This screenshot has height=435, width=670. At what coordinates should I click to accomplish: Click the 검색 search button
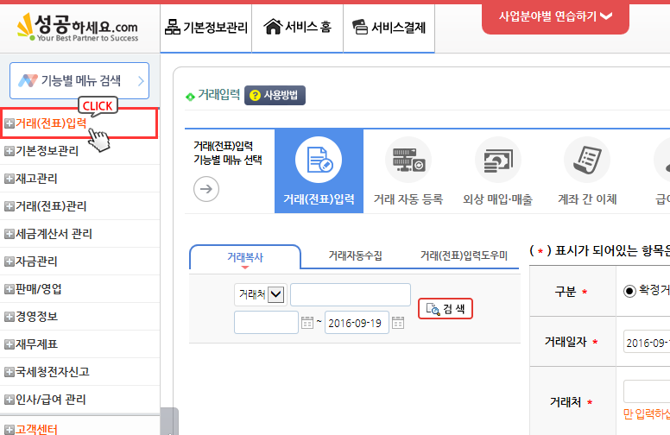(x=446, y=308)
